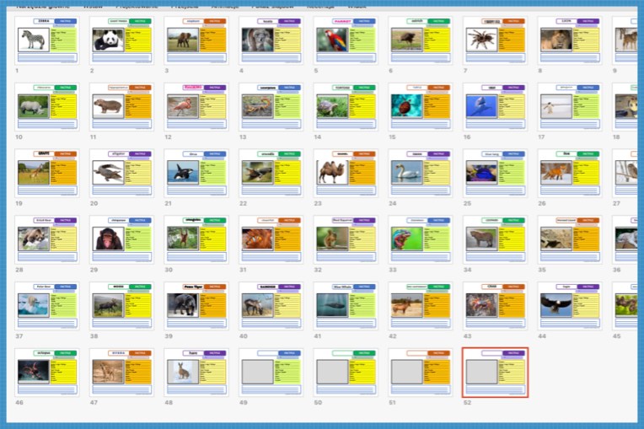Select slide 10 with the rhinoceros
The height and width of the screenshot is (429, 644).
[x=47, y=107]
